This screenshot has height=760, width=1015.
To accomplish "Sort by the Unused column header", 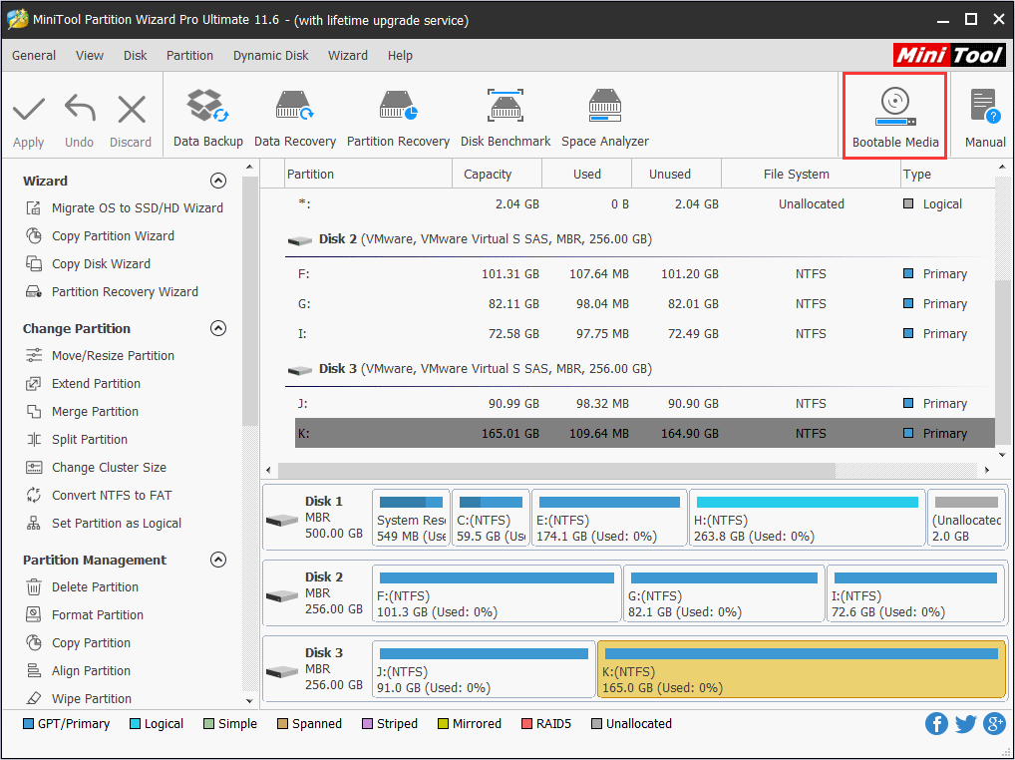I will [x=676, y=175].
